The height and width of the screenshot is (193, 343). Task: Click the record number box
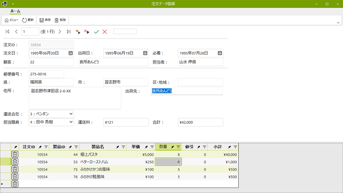point(30,32)
